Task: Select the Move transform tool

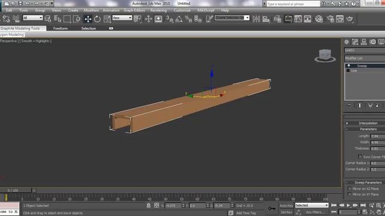Action: pos(88,19)
